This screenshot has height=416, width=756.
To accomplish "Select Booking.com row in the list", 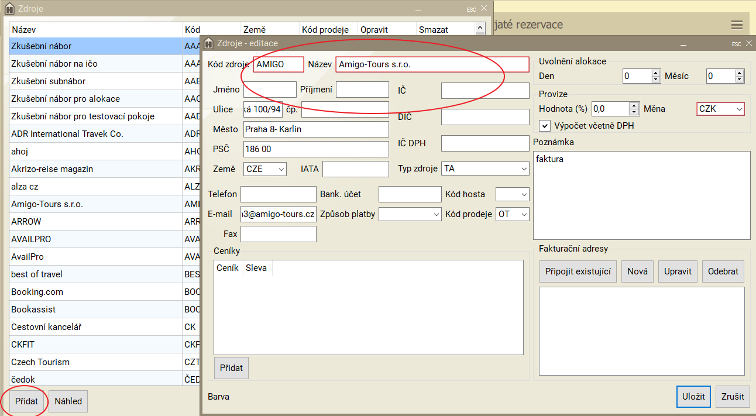I will 95,292.
